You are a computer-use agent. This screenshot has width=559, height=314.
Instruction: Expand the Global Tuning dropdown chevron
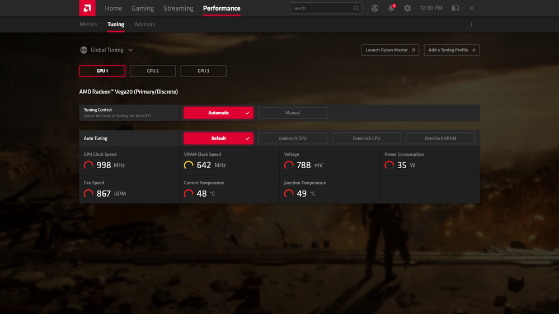coord(130,50)
